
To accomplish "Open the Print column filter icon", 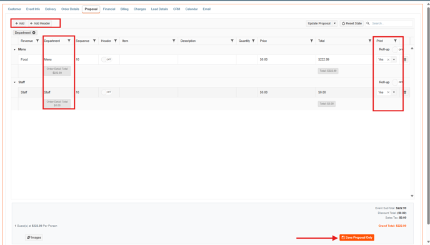I will (x=395, y=41).
